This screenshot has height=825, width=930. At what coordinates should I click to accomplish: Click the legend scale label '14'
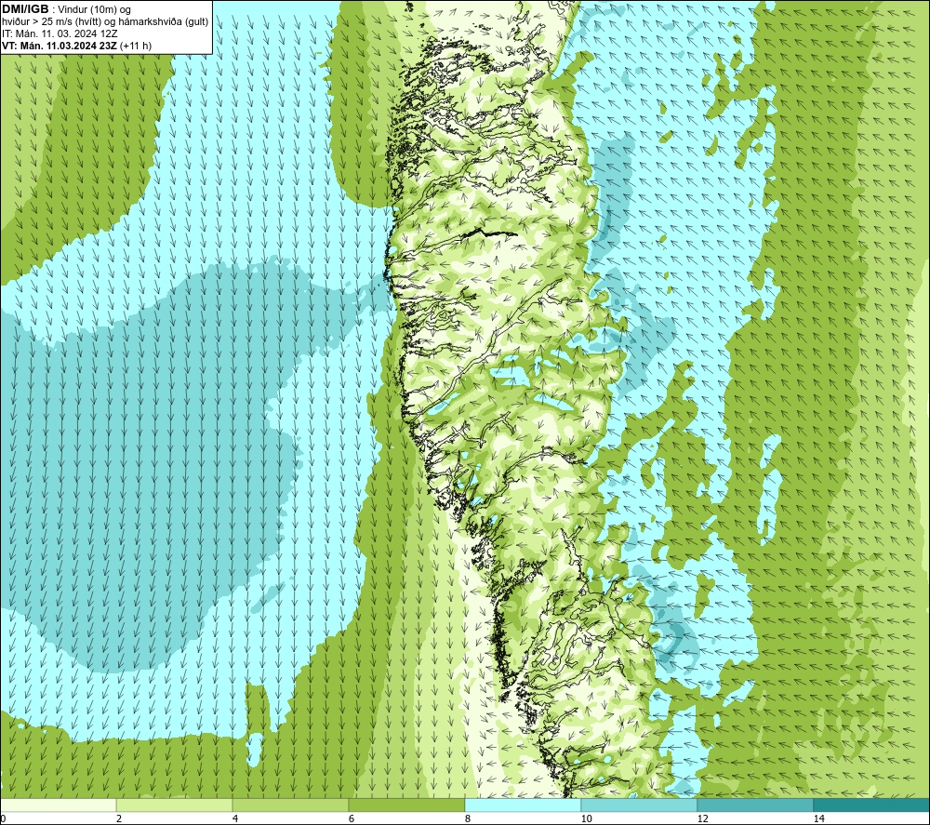[818, 818]
